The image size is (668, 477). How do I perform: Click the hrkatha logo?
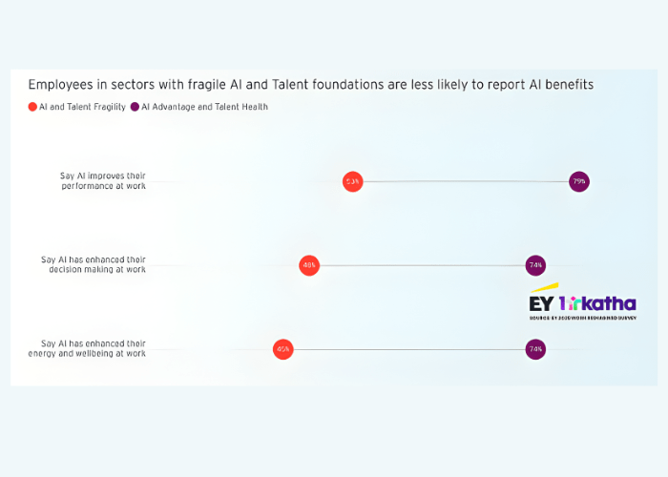tap(597, 303)
